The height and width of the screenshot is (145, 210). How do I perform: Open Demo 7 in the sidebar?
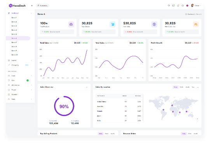point(14,42)
